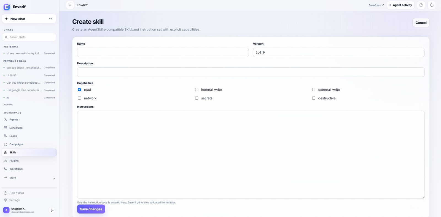Enable the external_write capability checkbox
441x217 pixels.
(314, 90)
